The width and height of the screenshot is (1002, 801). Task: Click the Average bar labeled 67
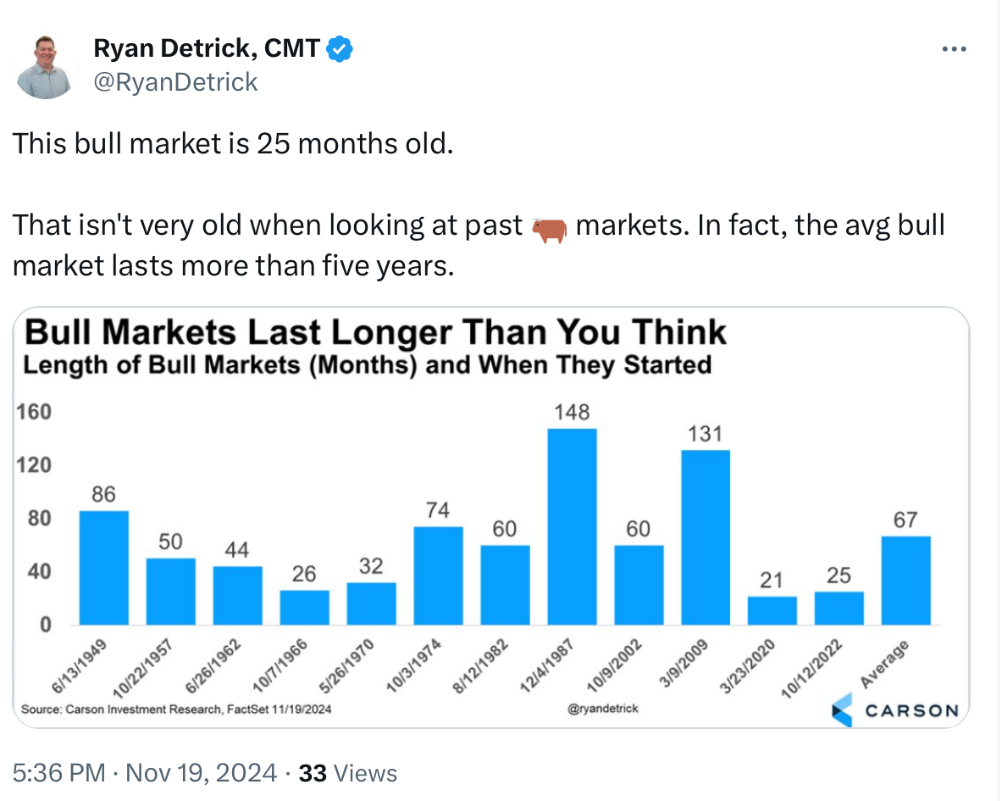click(905, 580)
